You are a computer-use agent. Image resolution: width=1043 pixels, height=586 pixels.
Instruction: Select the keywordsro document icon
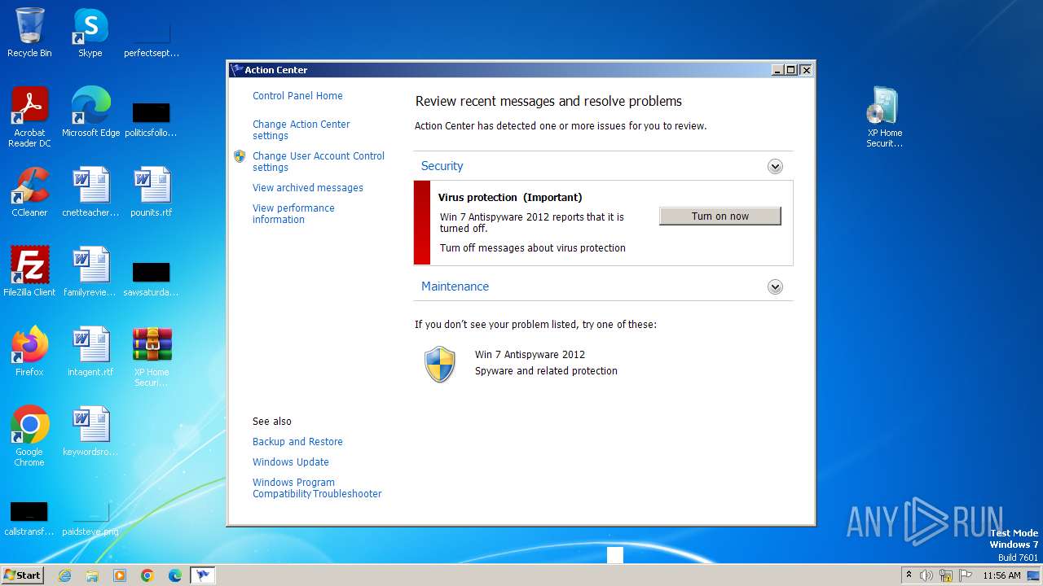tap(90, 431)
